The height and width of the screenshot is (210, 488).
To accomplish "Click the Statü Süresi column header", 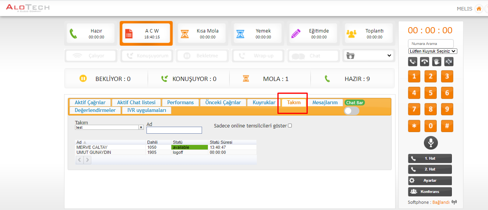I will [232, 142].
